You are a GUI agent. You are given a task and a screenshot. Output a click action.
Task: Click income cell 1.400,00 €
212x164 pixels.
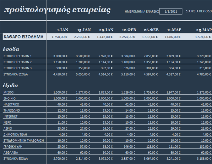tap(128, 62)
